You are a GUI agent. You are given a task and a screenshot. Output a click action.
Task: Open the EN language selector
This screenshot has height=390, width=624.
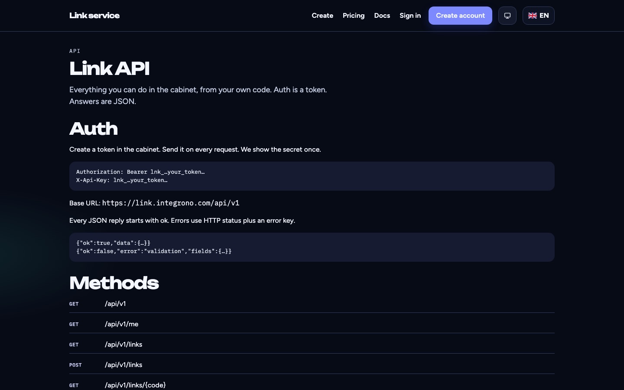coord(539,16)
